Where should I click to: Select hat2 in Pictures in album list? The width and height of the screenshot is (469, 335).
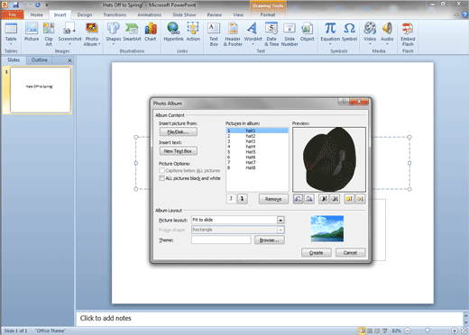(257, 136)
